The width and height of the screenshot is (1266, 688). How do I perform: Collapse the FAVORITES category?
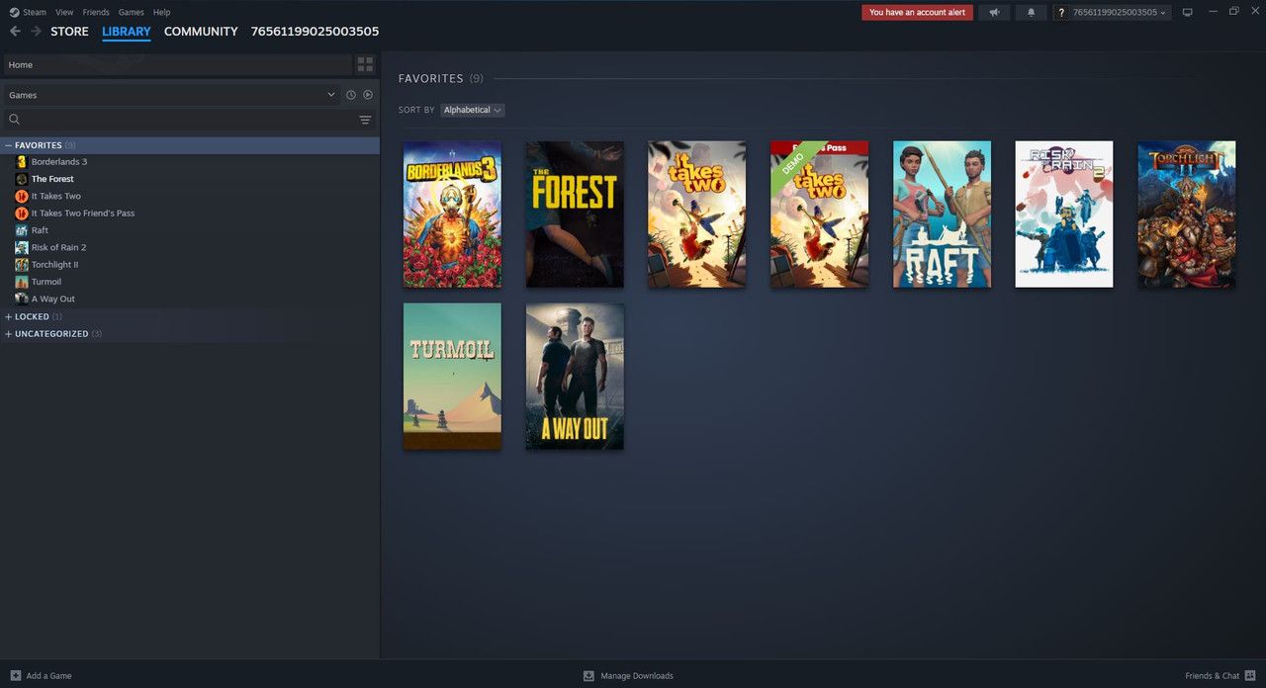tap(9, 145)
